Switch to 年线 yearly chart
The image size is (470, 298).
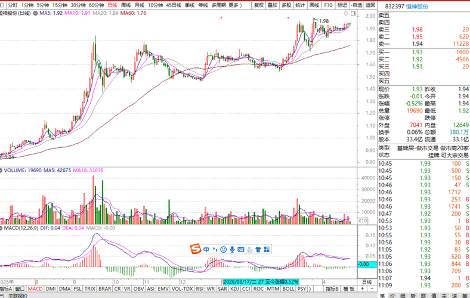pos(203,5)
